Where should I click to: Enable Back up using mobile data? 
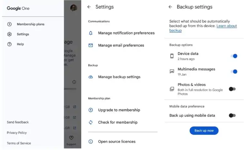click(232, 115)
